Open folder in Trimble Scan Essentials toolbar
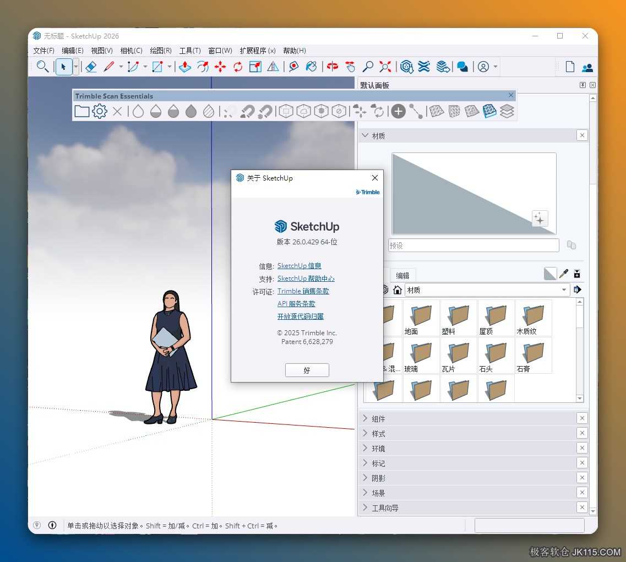626x562 pixels. 82,111
